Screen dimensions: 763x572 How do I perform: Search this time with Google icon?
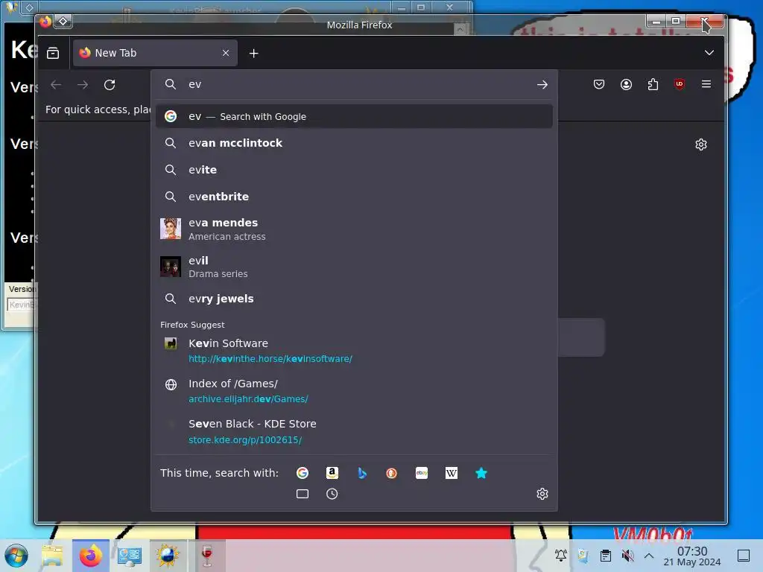pos(303,473)
